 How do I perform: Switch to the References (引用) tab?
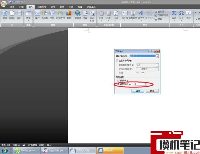(x=53, y=7)
